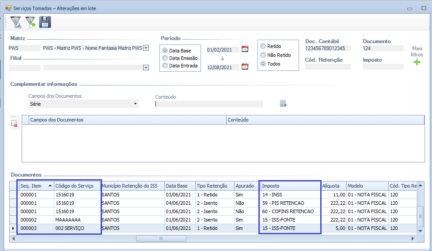432x251 pixels.
Task: Click the delete row icon beside grid
Action: 15,124
